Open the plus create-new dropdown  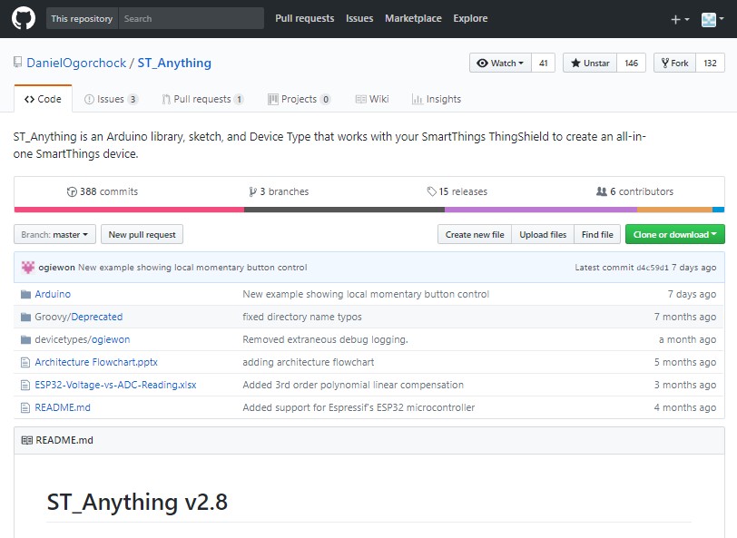pos(680,19)
